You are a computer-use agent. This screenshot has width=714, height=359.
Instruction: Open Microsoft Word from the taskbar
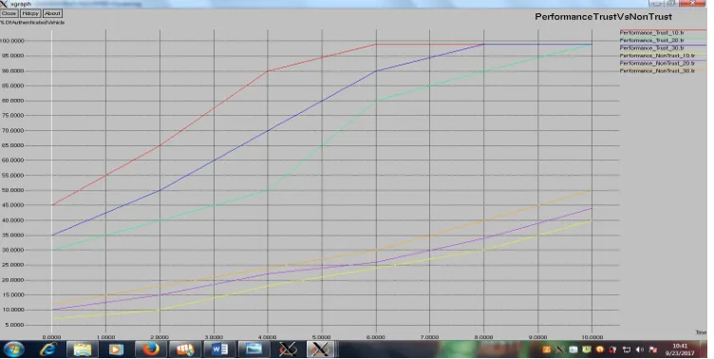coord(219,350)
